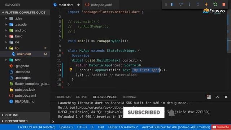Click the EXPLORER panel title
The width and height of the screenshot is (231, 130).
click(x=12, y=5)
